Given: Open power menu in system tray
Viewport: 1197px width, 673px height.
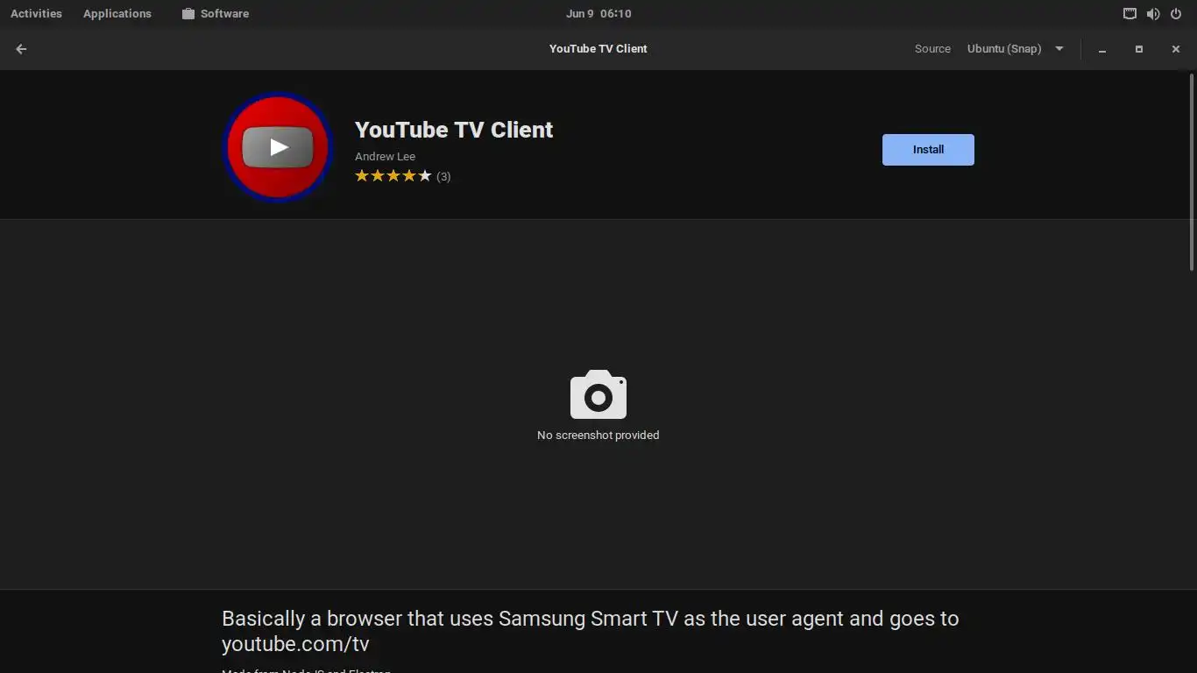Looking at the screenshot, I should (x=1176, y=13).
